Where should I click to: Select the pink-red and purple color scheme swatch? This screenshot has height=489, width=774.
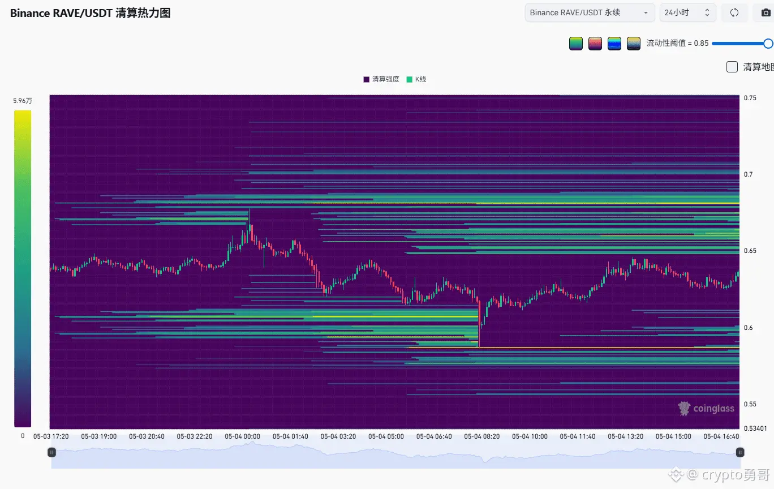(595, 44)
